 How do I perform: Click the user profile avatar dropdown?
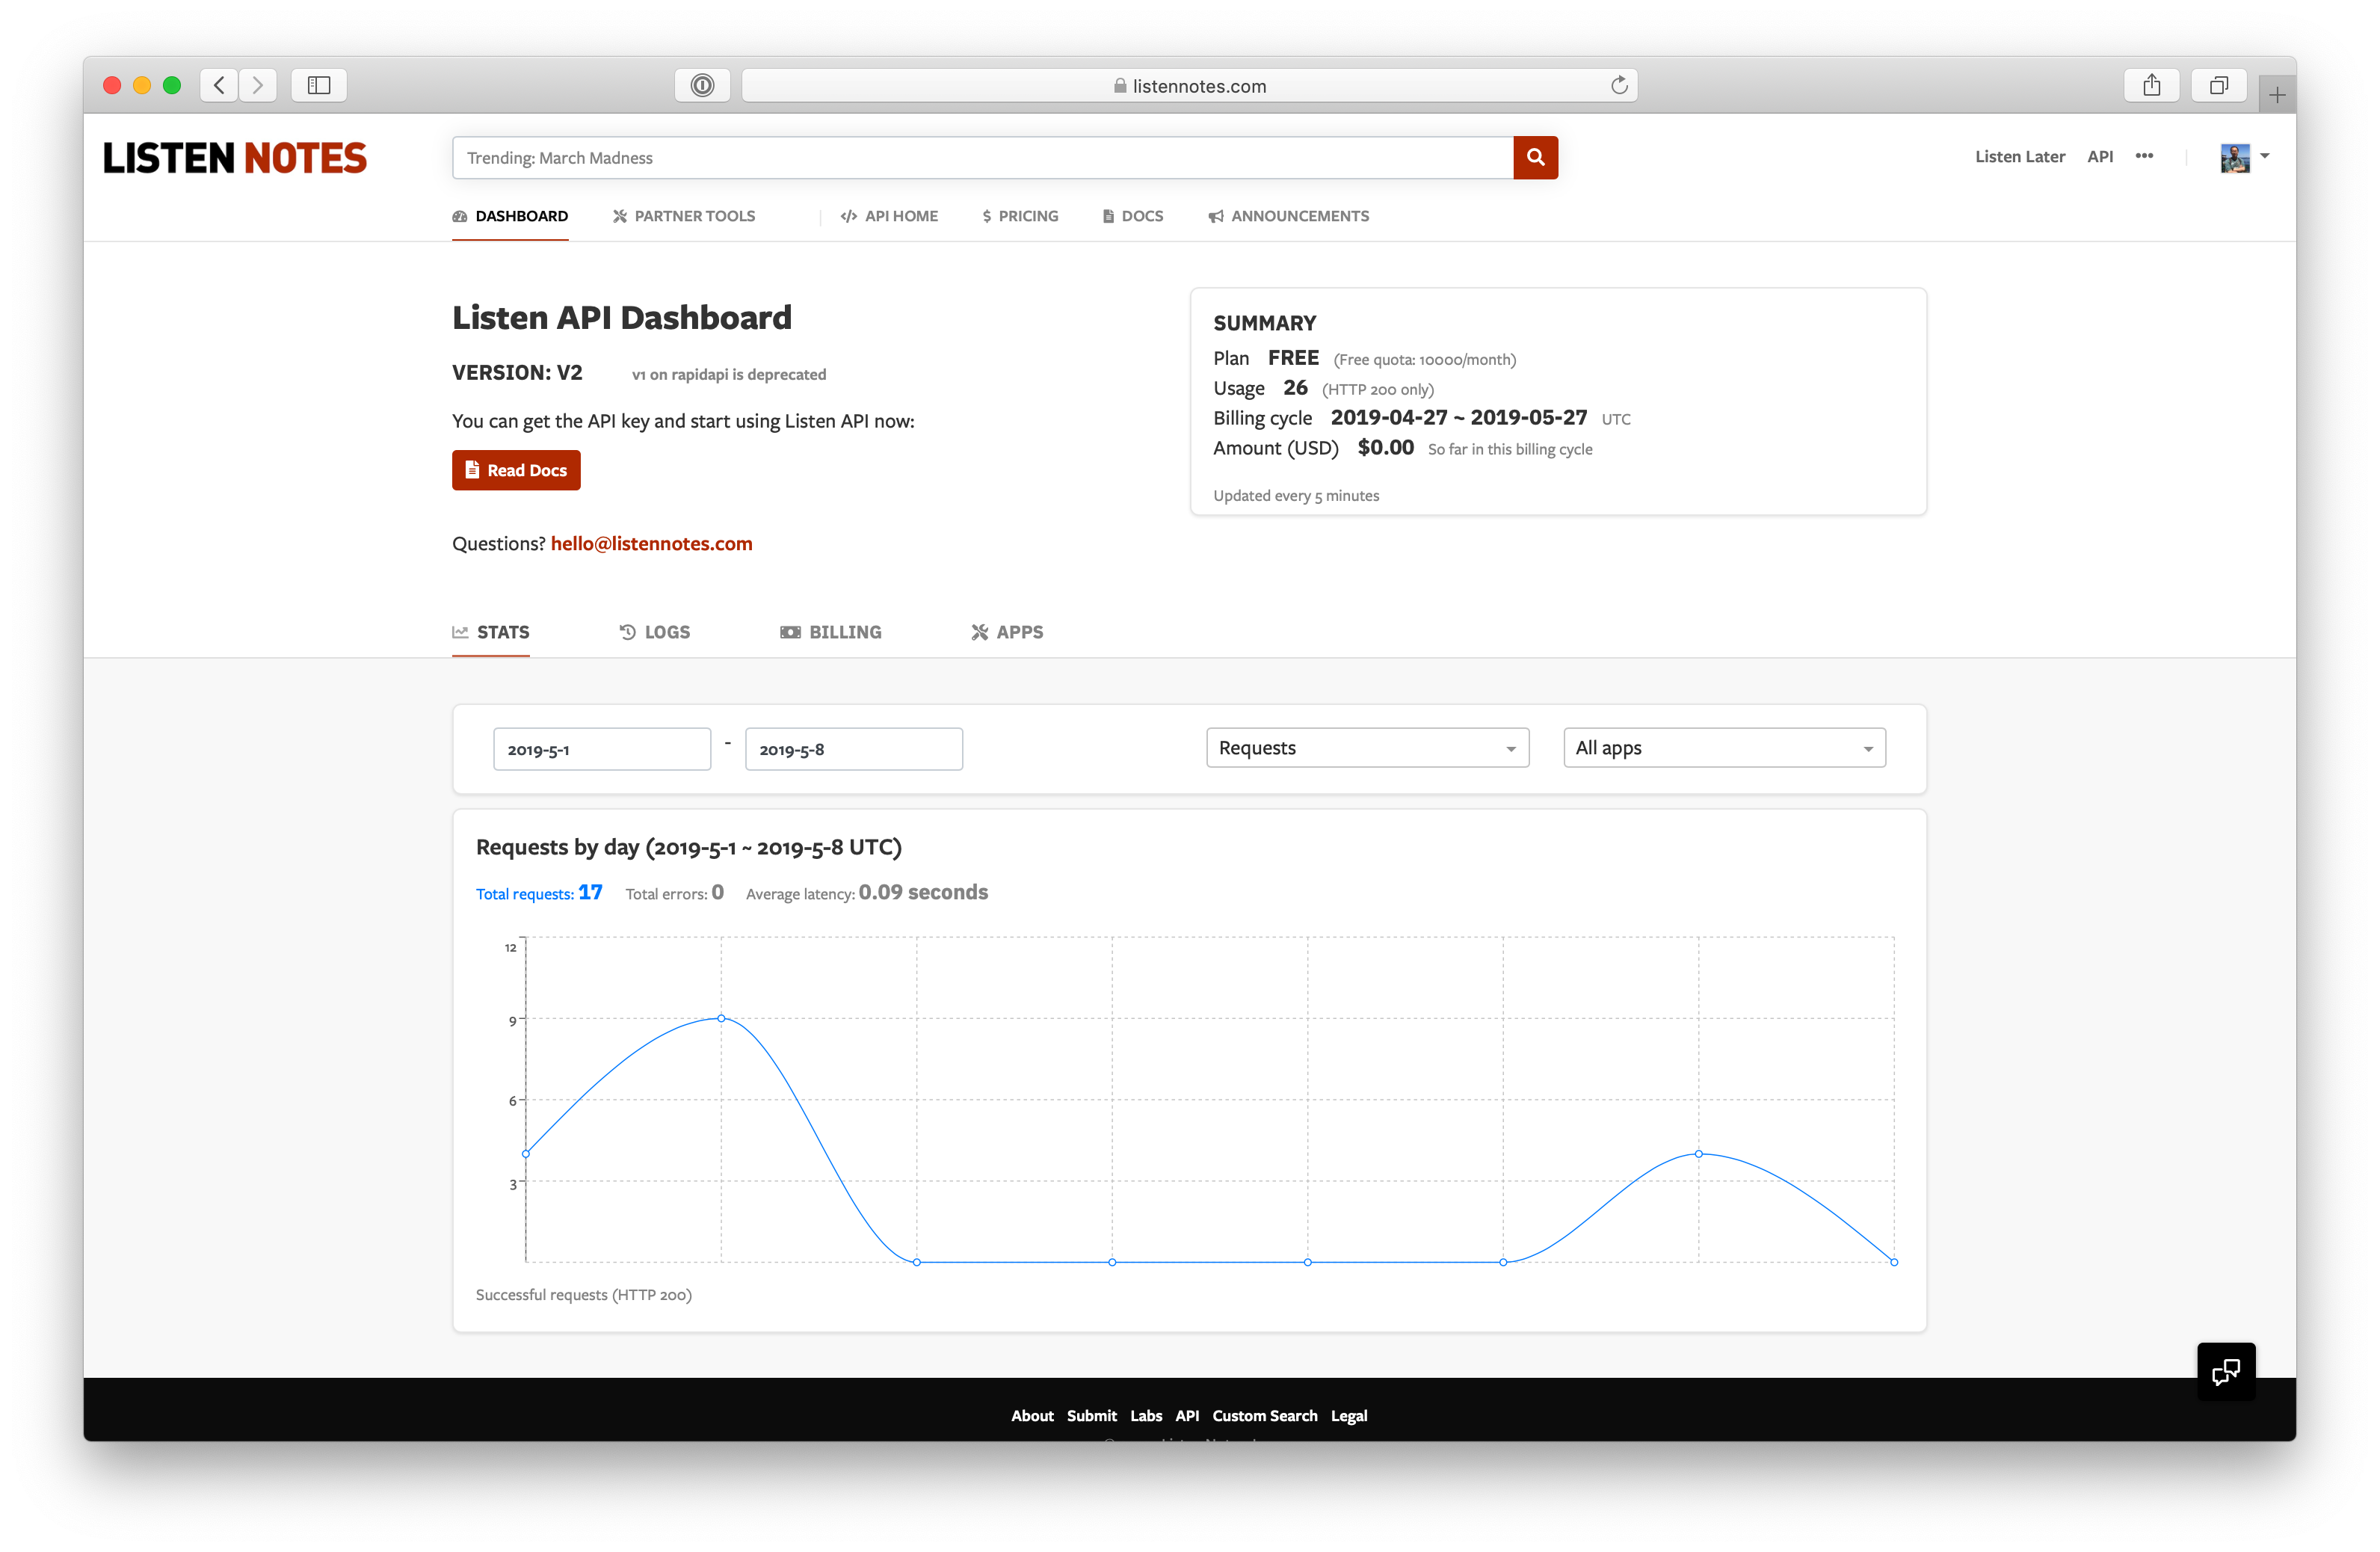pyautogui.click(x=2245, y=156)
